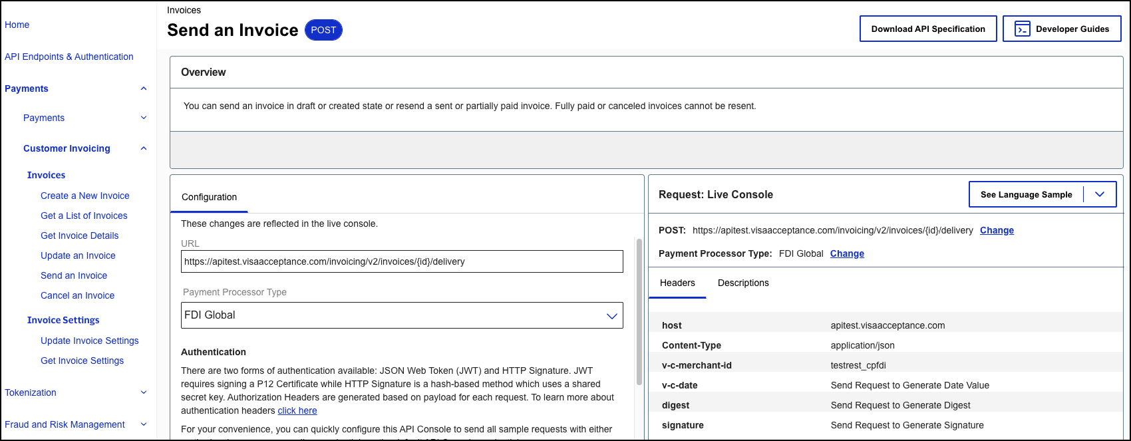Image resolution: width=1131 pixels, height=441 pixels.
Task: Select Customer Invoicing in sidebar
Action: [67, 148]
